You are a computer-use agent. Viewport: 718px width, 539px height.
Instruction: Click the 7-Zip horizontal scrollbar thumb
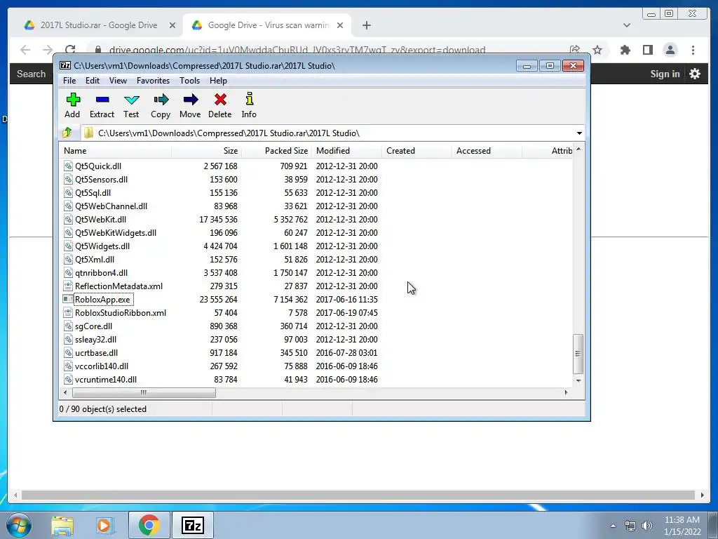pyautogui.click(x=144, y=392)
